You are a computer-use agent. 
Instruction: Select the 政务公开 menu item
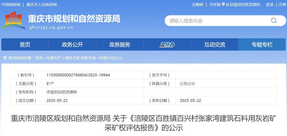72,45
